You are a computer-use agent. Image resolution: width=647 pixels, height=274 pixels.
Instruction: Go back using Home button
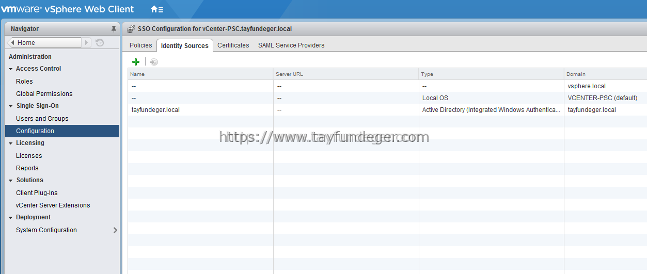[44, 43]
